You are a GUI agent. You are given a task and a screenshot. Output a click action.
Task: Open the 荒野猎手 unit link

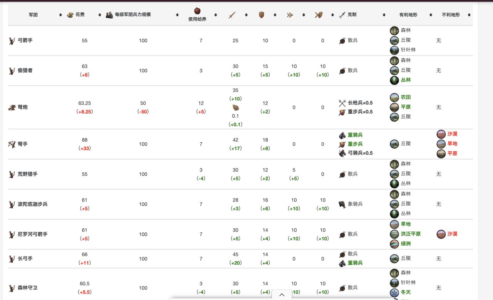28,174
